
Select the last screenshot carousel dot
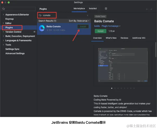134,88
